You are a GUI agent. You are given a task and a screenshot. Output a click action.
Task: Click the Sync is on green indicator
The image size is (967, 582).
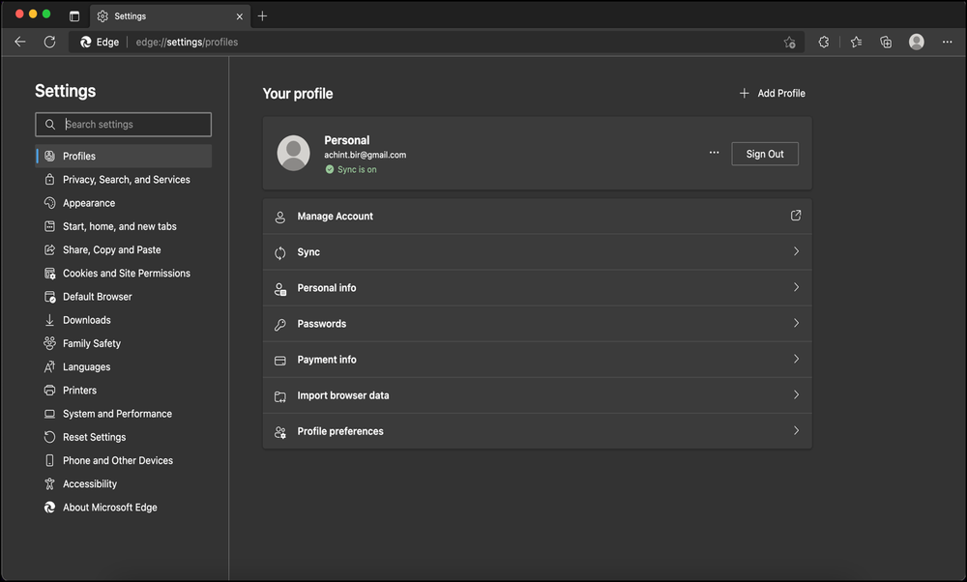(350, 168)
